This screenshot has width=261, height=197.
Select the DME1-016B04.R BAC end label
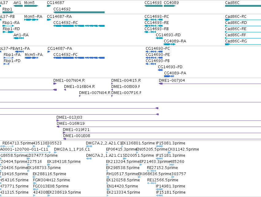pos(79,87)
